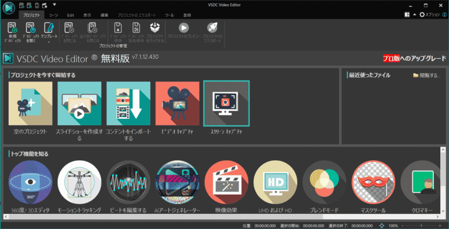This screenshot has height=229, width=449.
Task: Click the プロジェクトを閉じる close project icon
Action: coord(70,28)
